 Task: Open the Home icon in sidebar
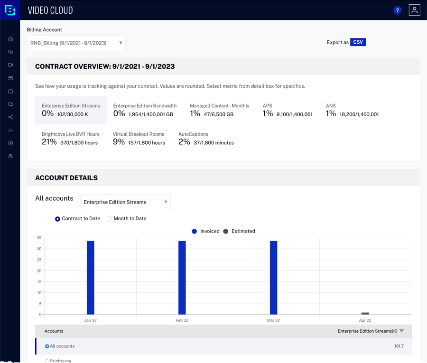pyautogui.click(x=10, y=39)
